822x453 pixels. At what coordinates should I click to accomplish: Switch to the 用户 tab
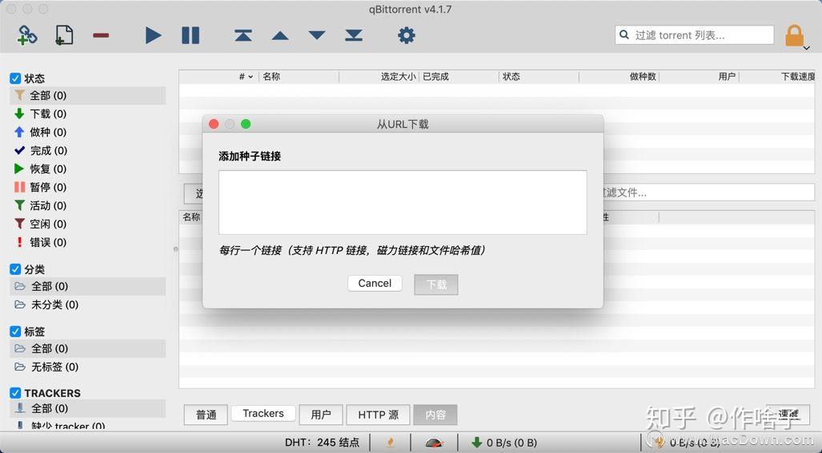[x=321, y=415]
